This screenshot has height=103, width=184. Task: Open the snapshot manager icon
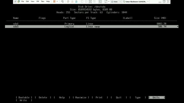[x=76, y=1]
